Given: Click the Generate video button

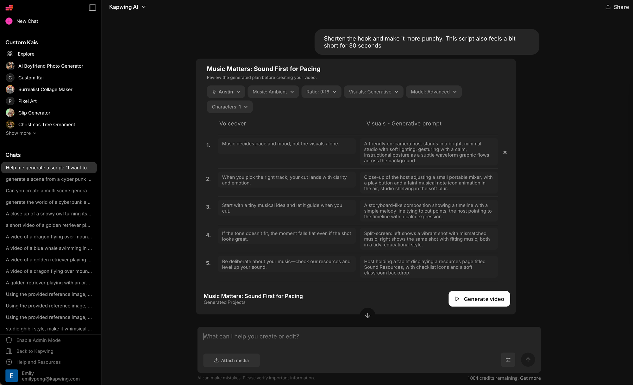Looking at the screenshot, I should pyautogui.click(x=479, y=299).
